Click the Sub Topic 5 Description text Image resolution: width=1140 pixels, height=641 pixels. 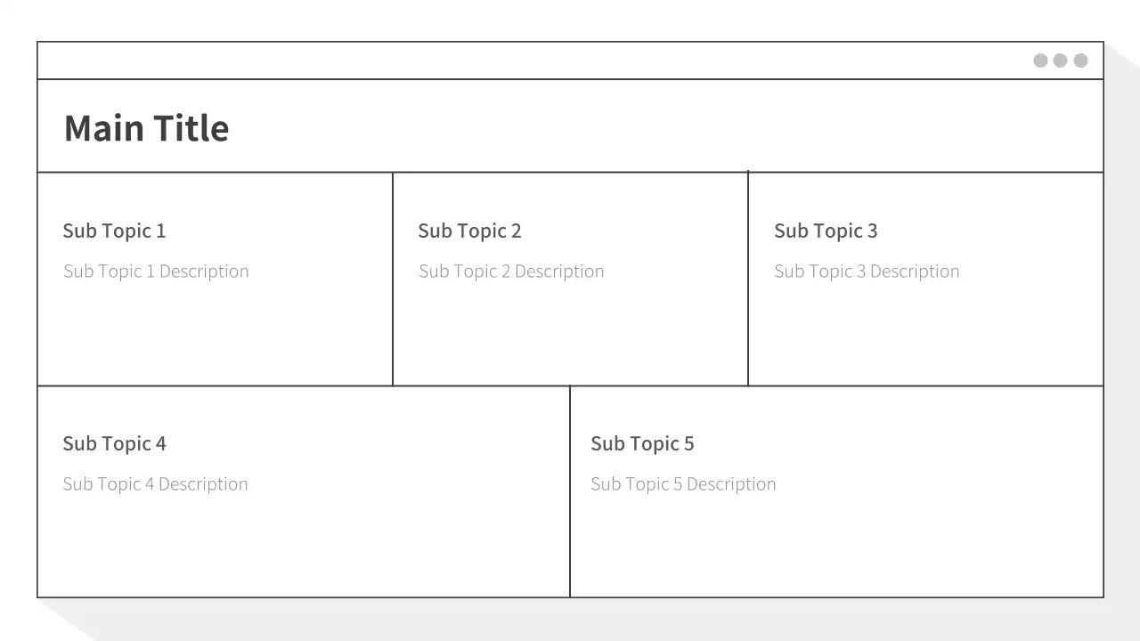pyautogui.click(x=683, y=484)
